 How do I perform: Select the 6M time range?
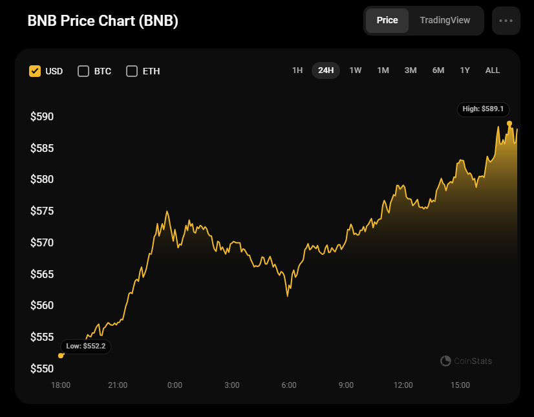(x=438, y=70)
